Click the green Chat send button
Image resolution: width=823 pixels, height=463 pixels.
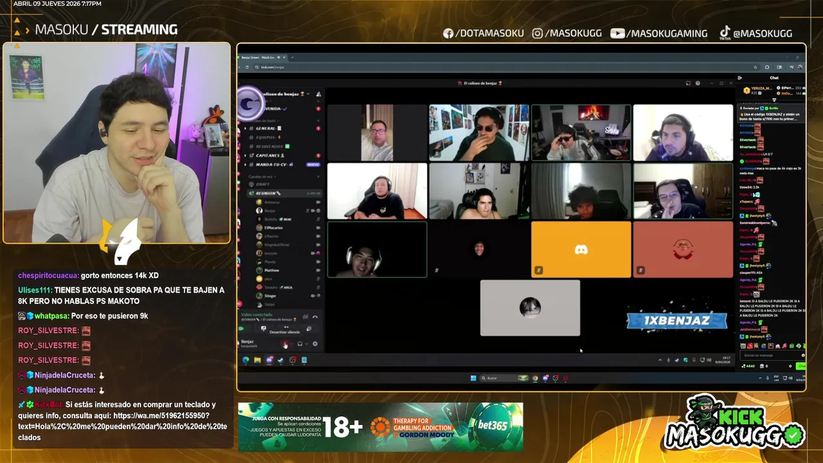801,366
